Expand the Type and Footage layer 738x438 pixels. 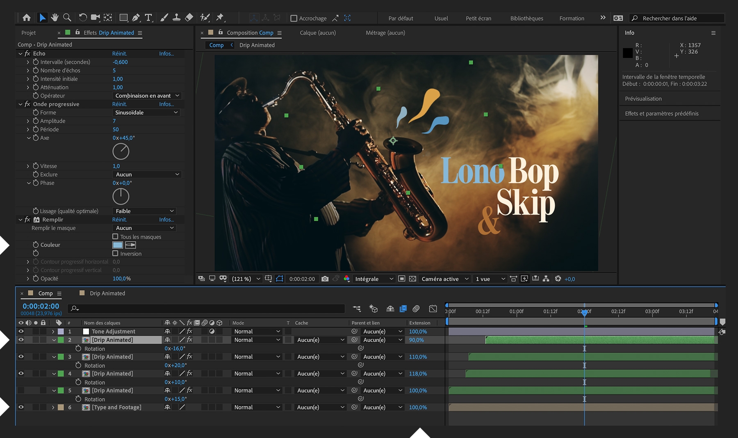[53, 407]
